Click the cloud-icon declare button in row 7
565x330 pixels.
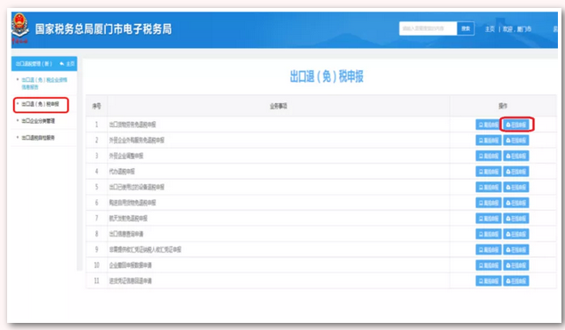coord(516,218)
